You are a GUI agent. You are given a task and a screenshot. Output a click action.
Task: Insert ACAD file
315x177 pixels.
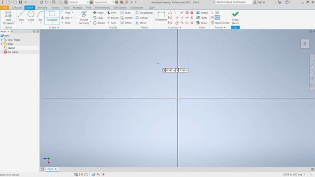point(202,23)
